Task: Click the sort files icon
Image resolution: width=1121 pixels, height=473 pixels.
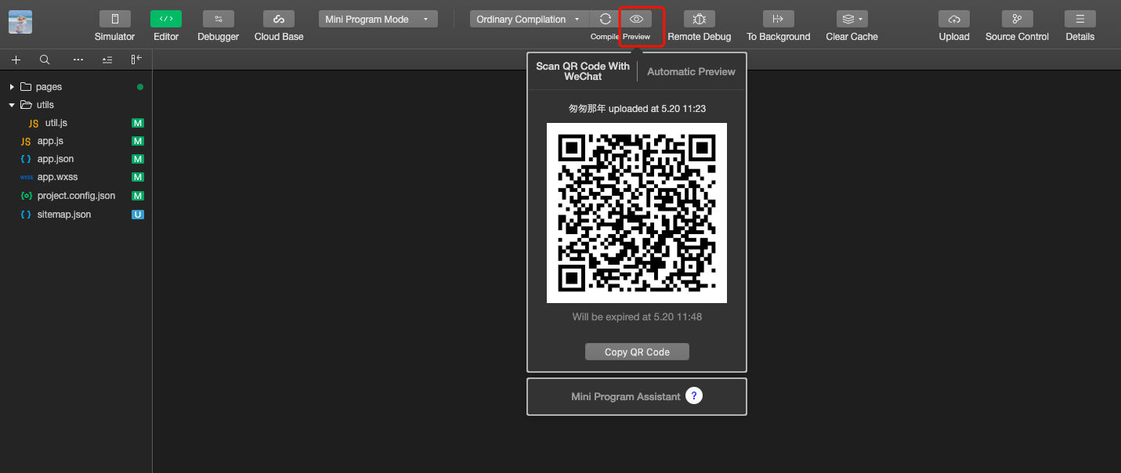Action: (107, 60)
